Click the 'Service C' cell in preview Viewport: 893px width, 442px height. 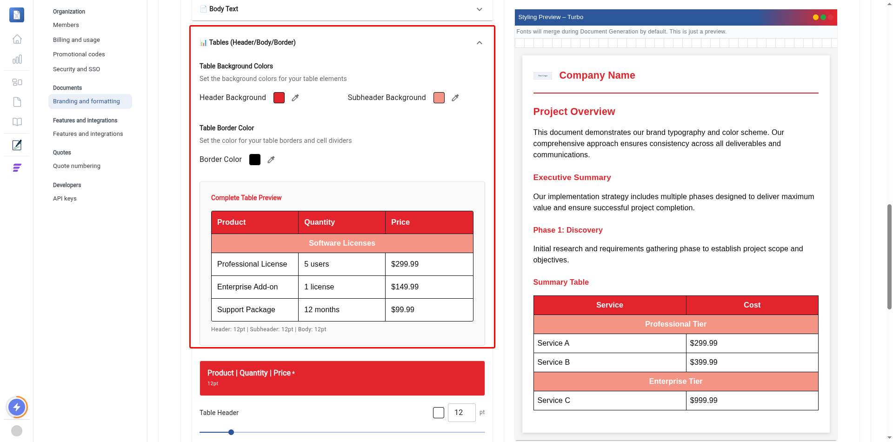click(x=610, y=401)
